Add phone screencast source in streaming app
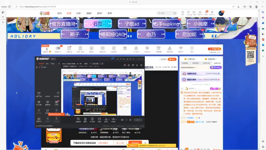The image size is (266, 150). [92, 120]
